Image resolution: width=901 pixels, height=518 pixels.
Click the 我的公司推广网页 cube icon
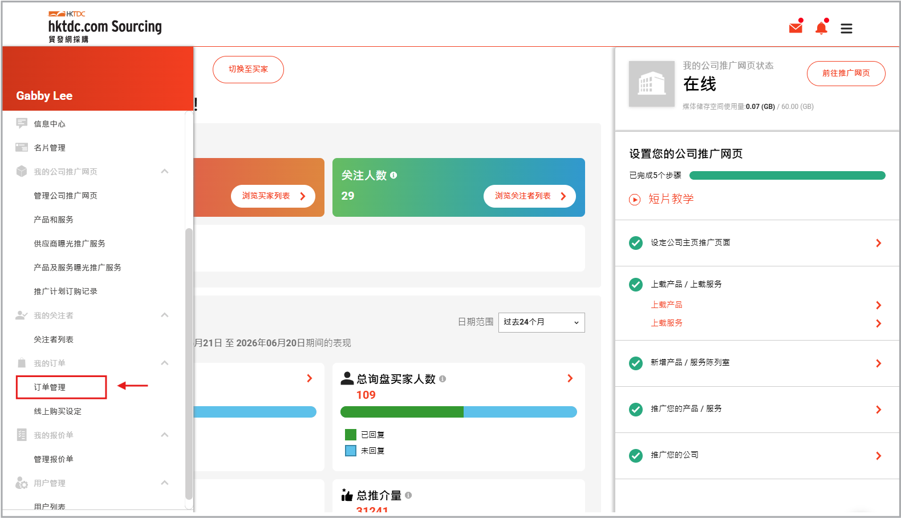click(x=22, y=171)
